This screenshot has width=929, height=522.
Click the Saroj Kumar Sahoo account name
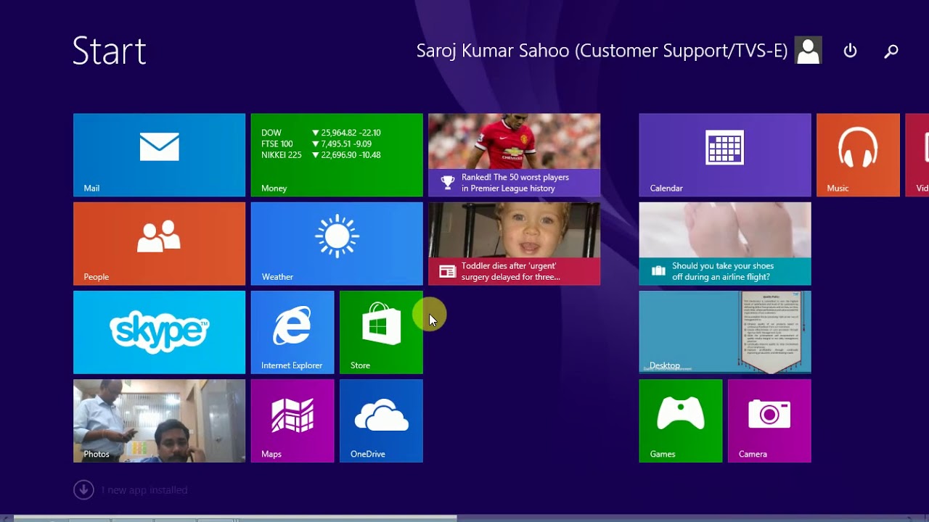pos(602,51)
